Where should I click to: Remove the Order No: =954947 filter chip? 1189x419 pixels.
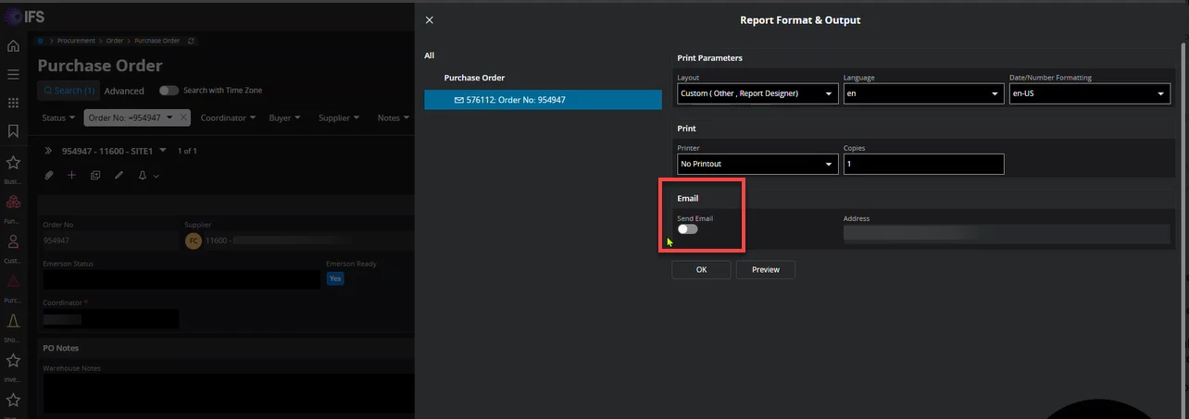point(183,117)
